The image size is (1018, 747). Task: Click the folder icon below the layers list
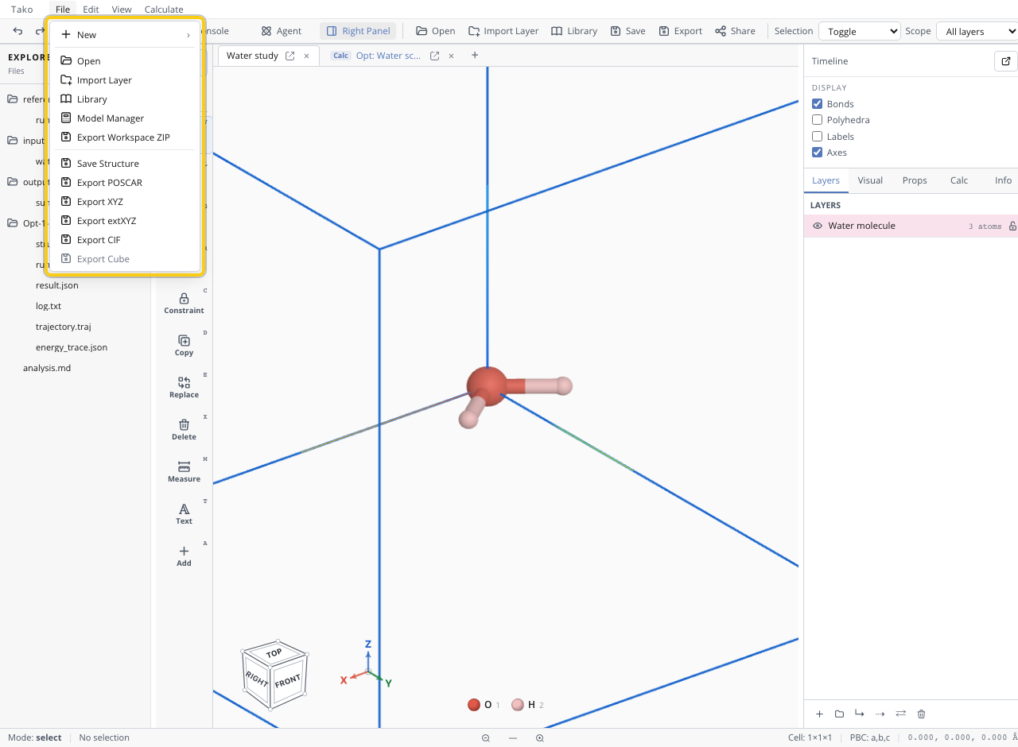click(x=839, y=714)
